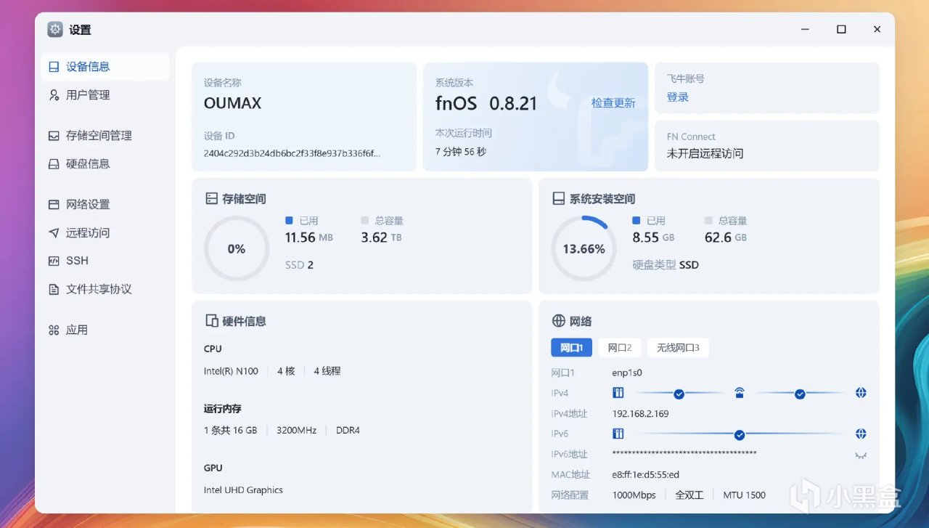The image size is (929, 528).
Task: Click the 0% storage usage ring
Action: [237, 248]
